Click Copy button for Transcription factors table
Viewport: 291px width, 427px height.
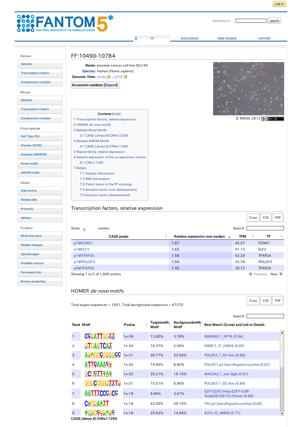pyautogui.click(x=253, y=217)
